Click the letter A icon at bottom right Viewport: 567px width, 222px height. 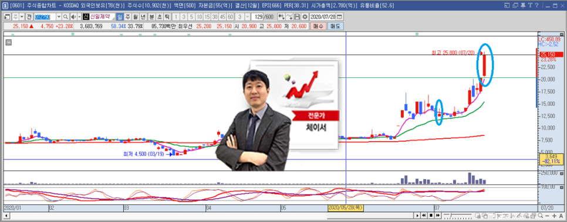point(561,216)
